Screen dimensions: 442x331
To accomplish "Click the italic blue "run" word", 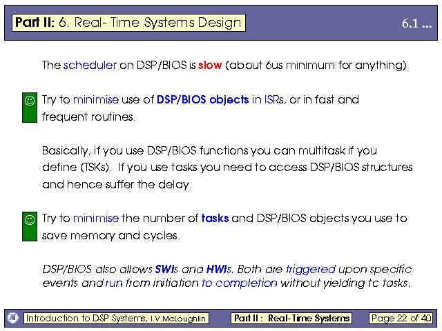I will click(114, 283).
